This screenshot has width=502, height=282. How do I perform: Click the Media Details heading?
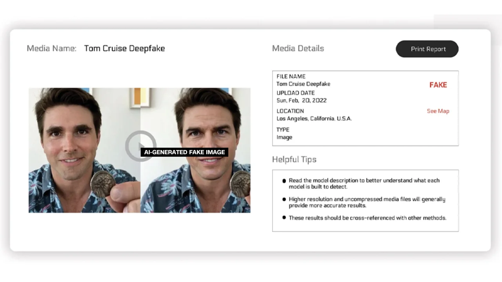(x=298, y=49)
